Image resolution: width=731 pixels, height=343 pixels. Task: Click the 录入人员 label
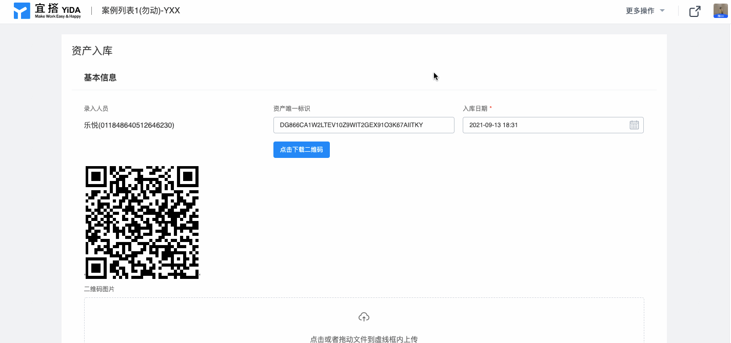(96, 109)
